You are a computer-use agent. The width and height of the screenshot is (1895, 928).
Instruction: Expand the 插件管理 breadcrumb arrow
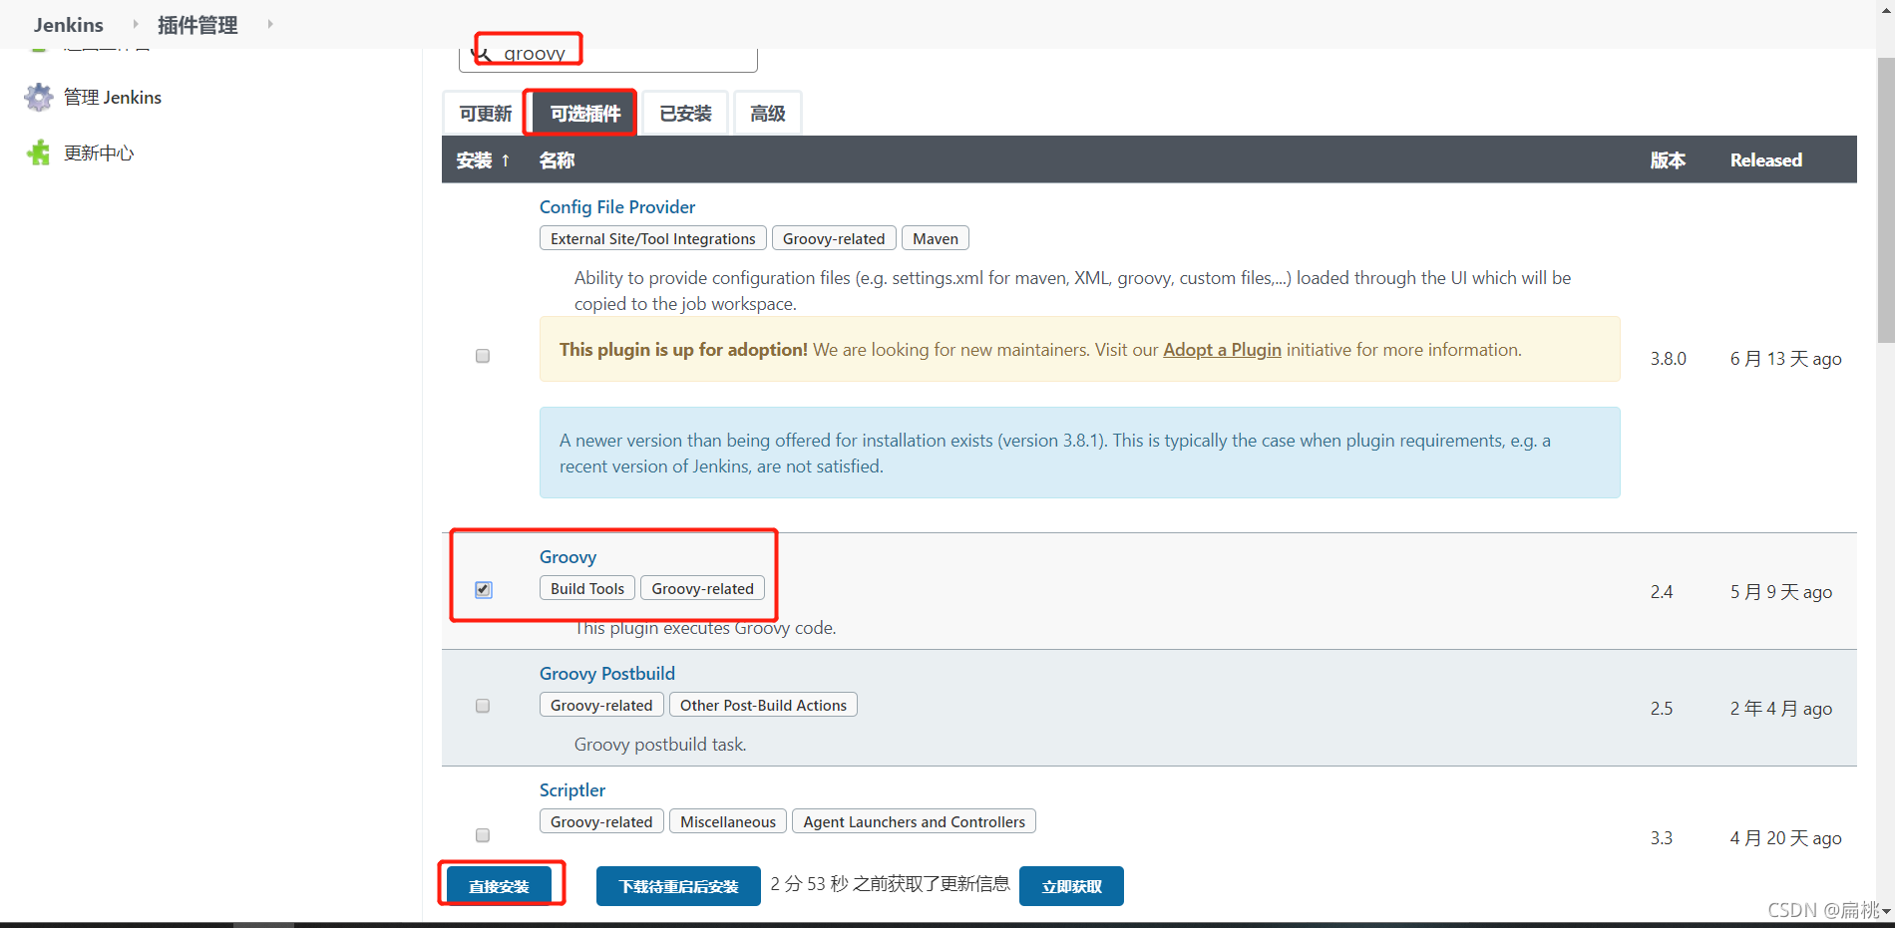269,24
